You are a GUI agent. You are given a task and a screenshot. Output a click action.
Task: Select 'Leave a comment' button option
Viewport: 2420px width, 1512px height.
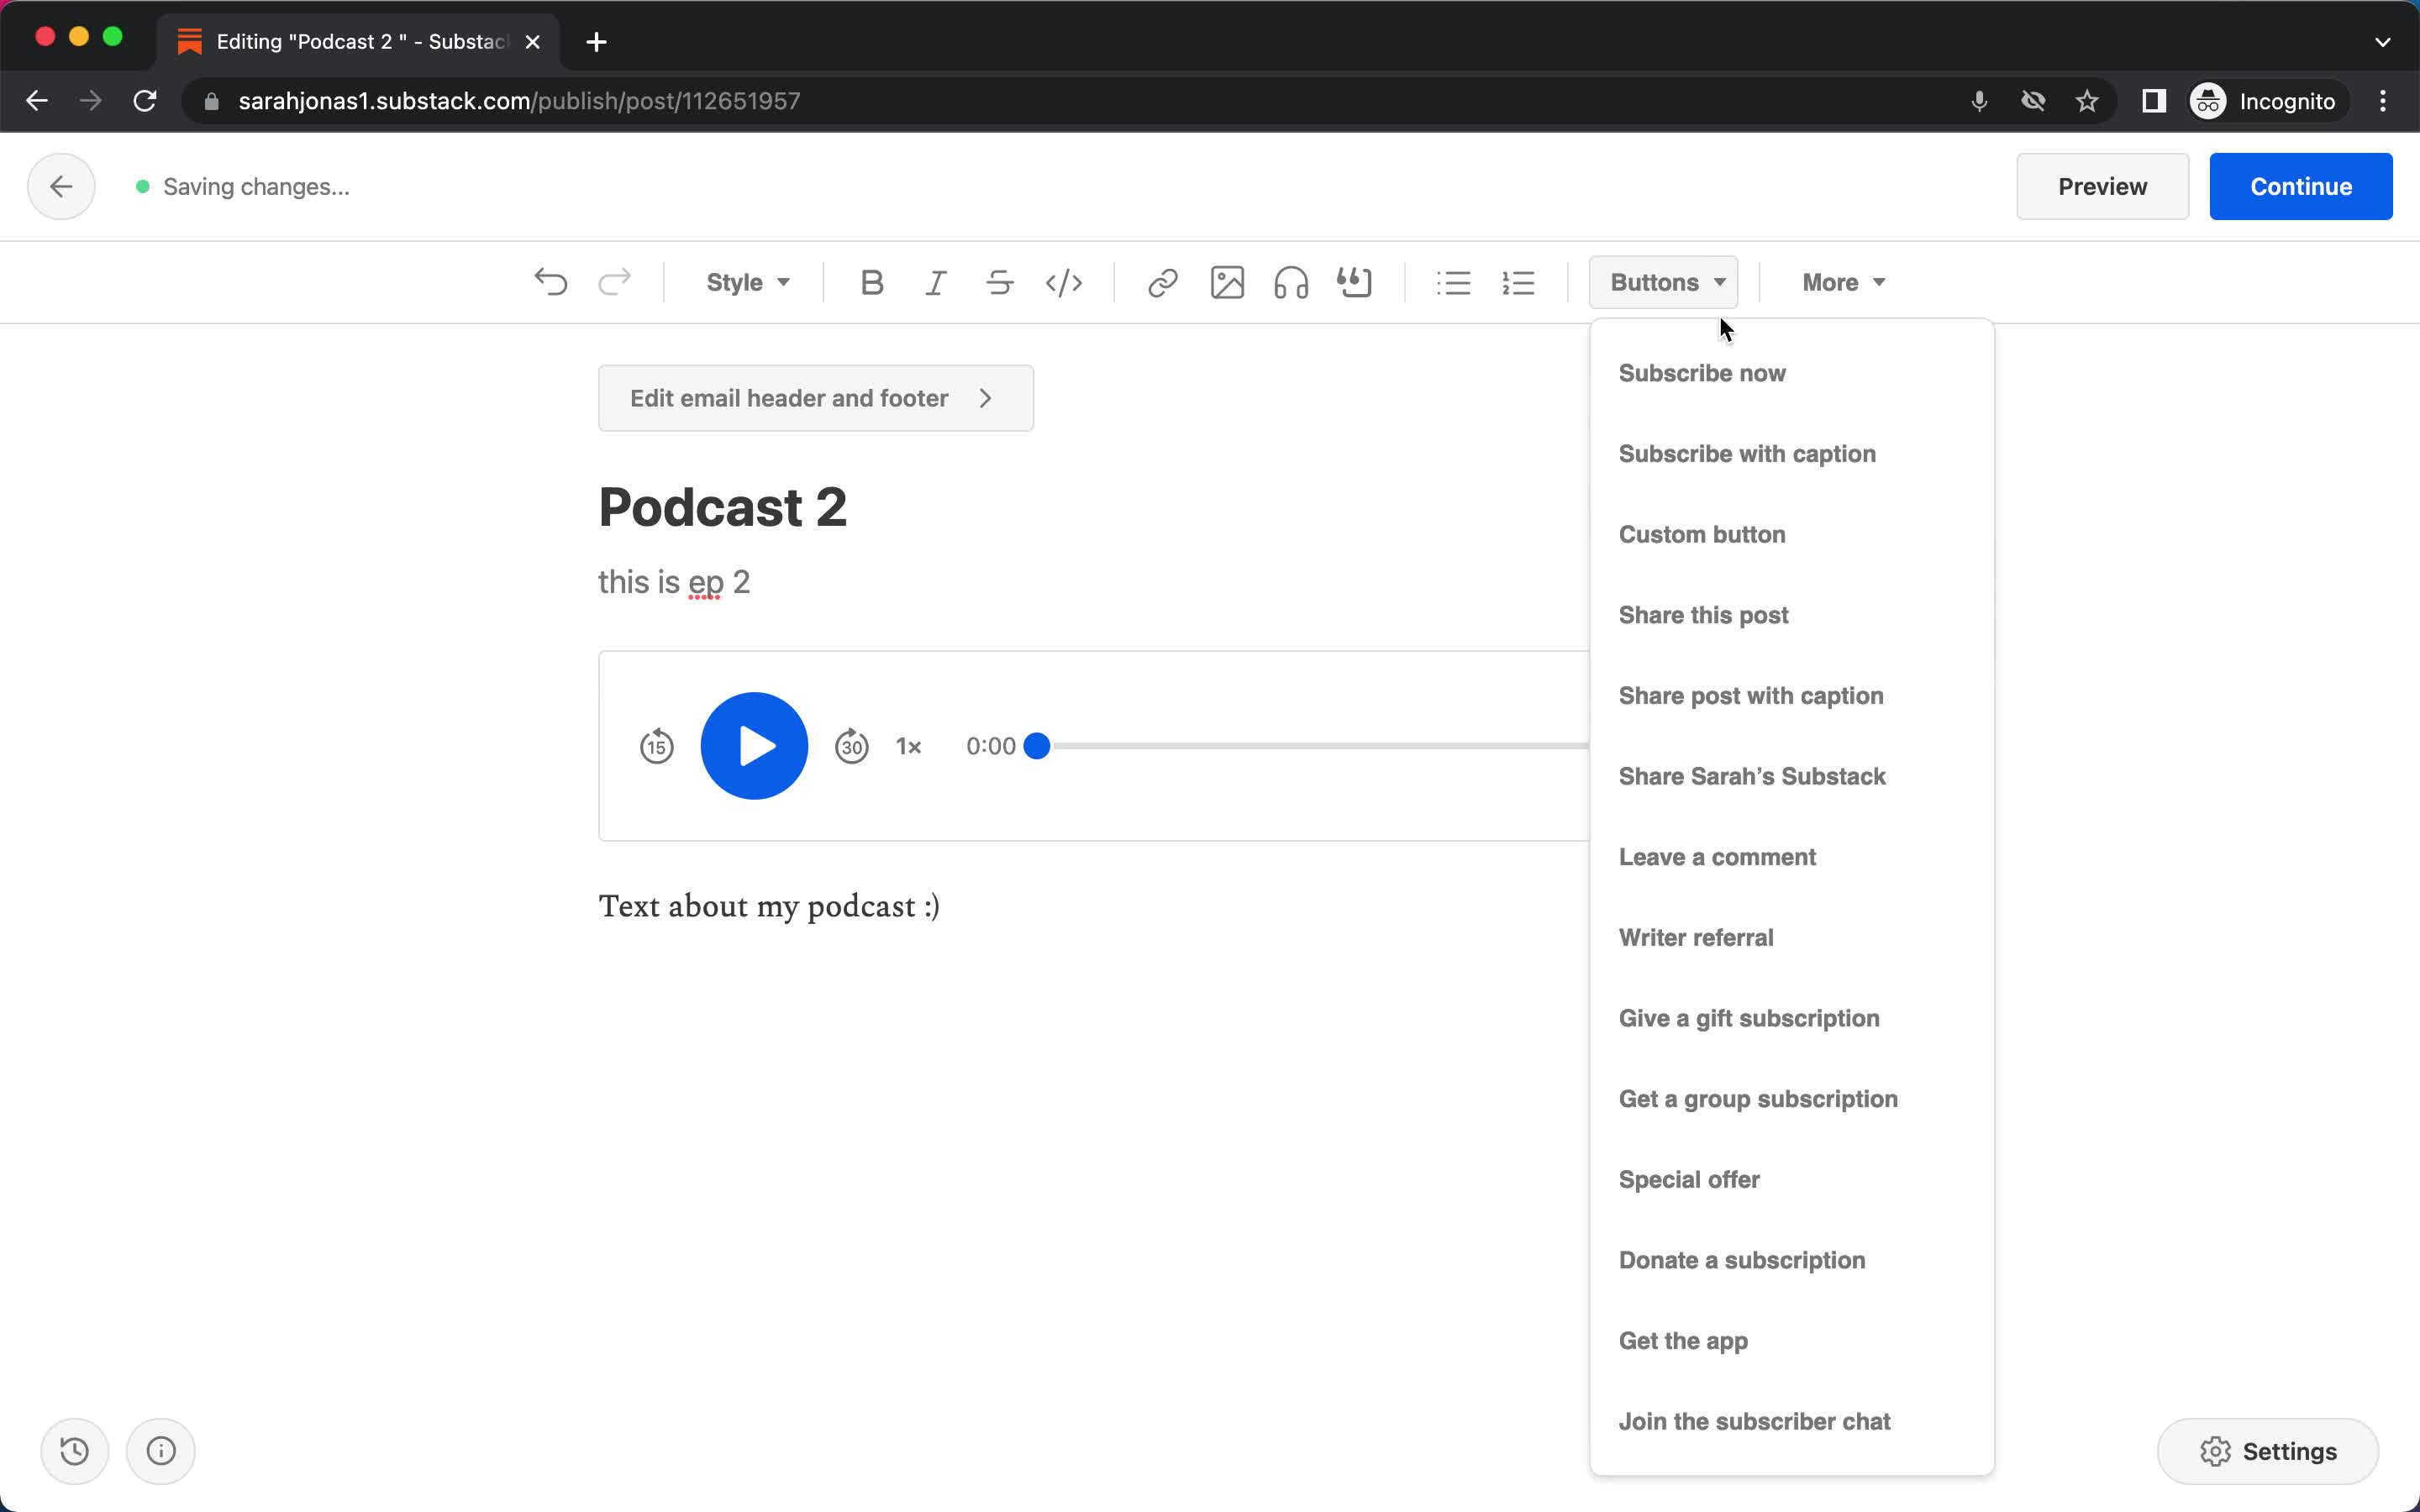click(x=1718, y=857)
